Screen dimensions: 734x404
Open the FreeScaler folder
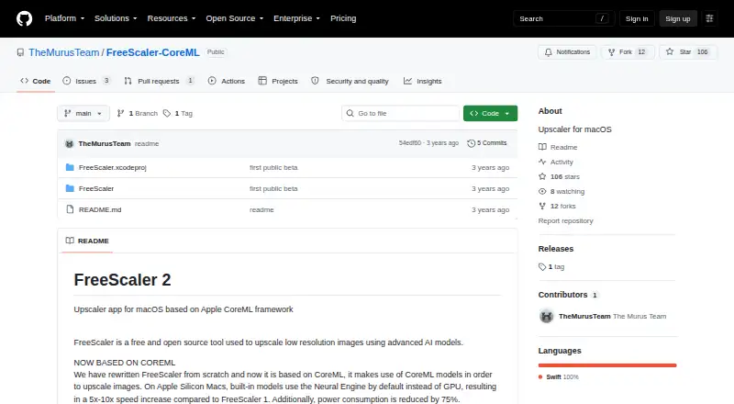tap(96, 188)
